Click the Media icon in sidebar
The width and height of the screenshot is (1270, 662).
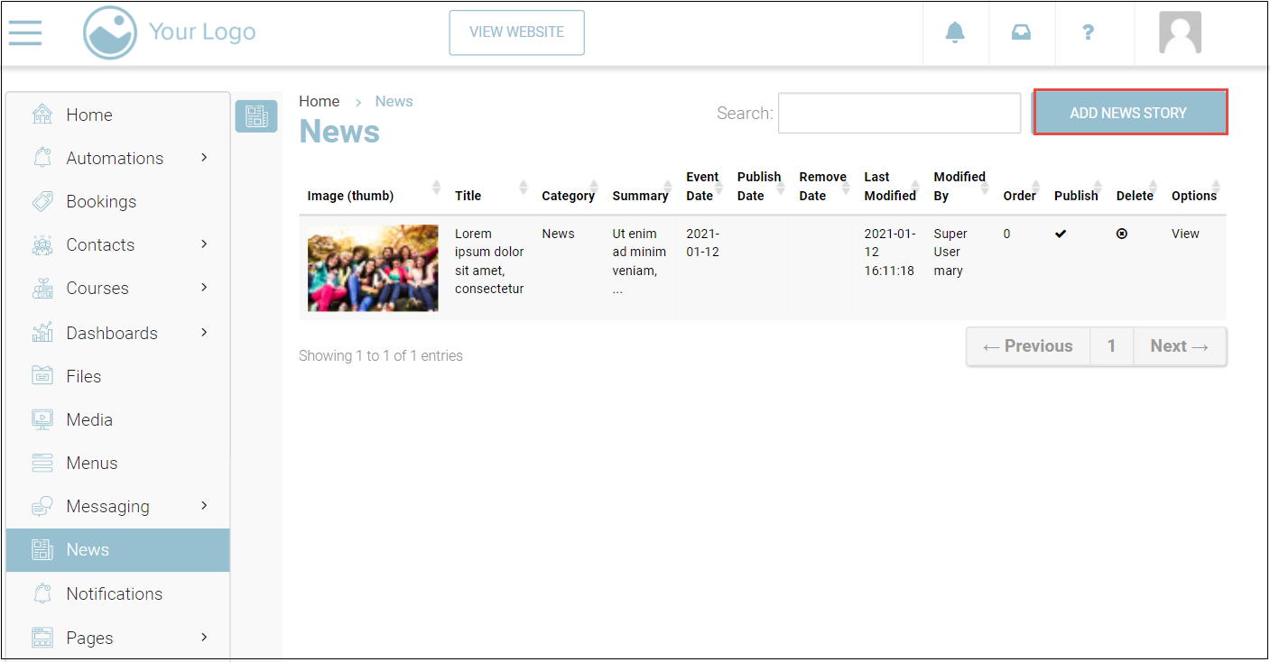(x=42, y=419)
